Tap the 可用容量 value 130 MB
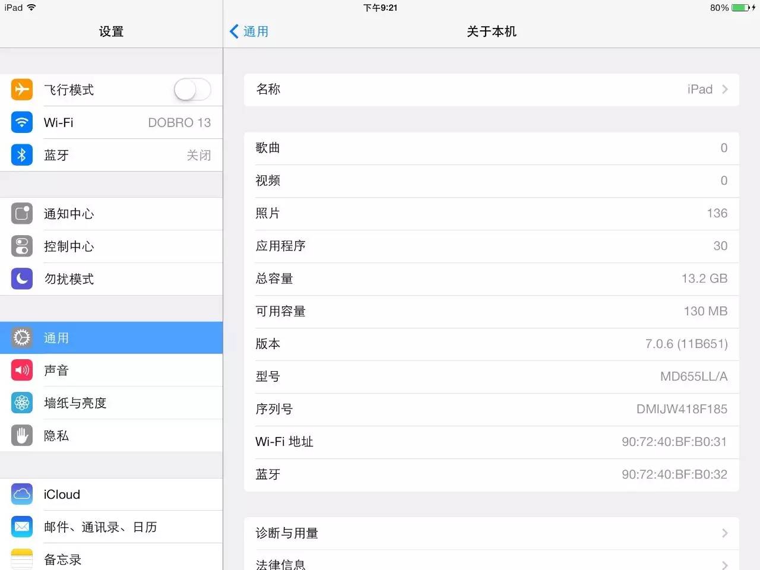 [705, 311]
